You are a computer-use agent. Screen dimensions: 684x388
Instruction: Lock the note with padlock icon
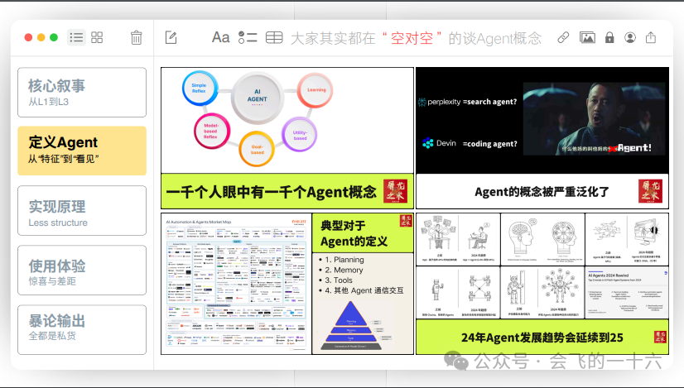pos(609,37)
